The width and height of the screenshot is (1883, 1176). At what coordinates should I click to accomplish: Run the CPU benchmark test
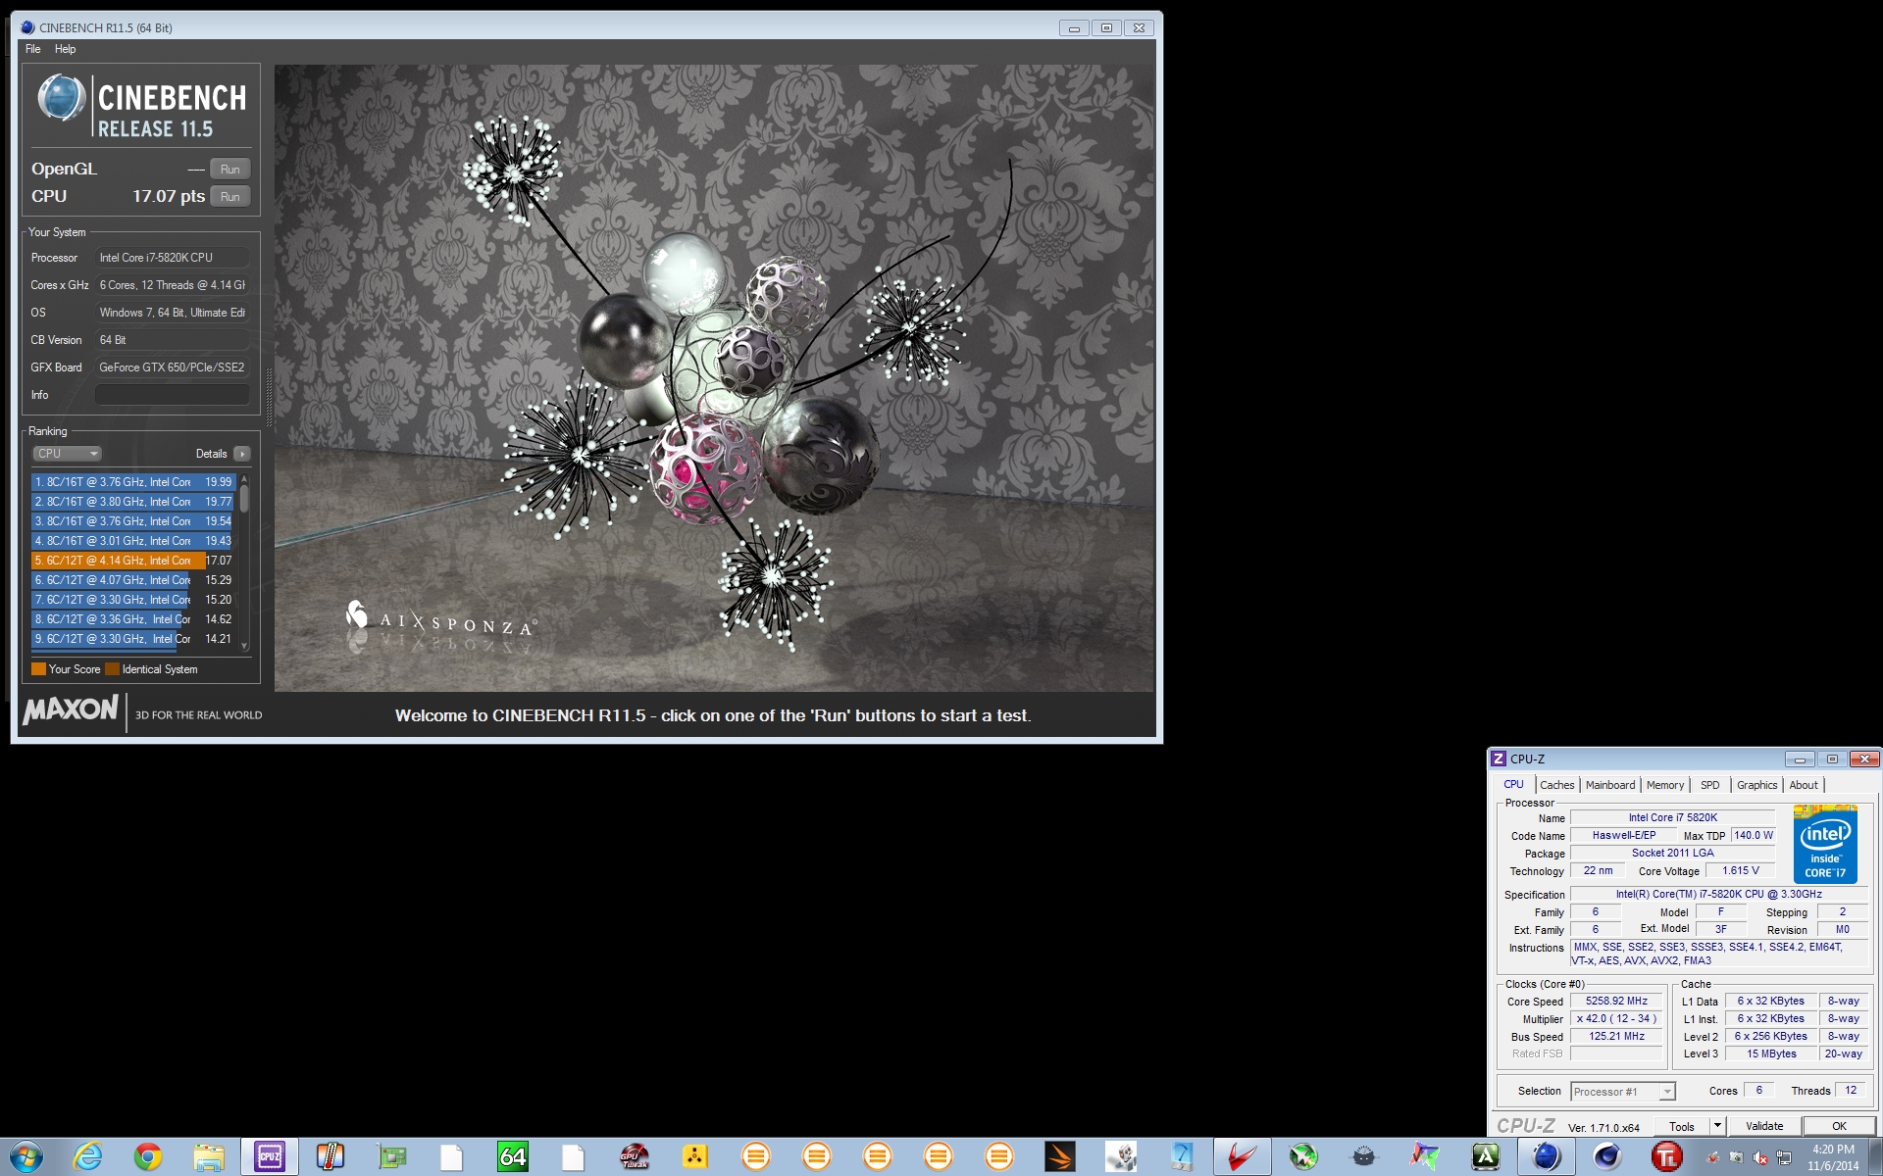point(230,196)
